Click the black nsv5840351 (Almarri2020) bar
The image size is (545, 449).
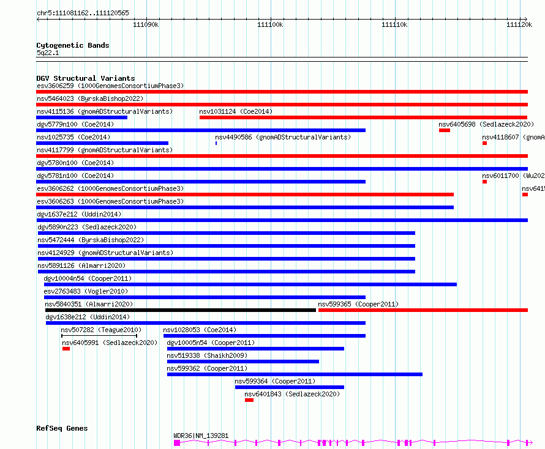tap(181, 310)
